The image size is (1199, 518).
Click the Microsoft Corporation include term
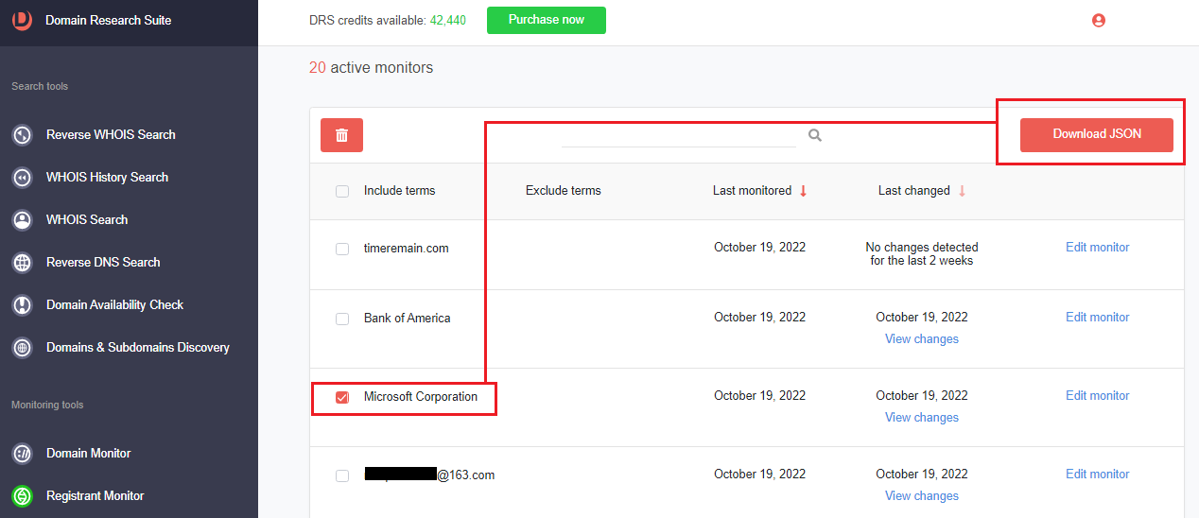point(421,396)
